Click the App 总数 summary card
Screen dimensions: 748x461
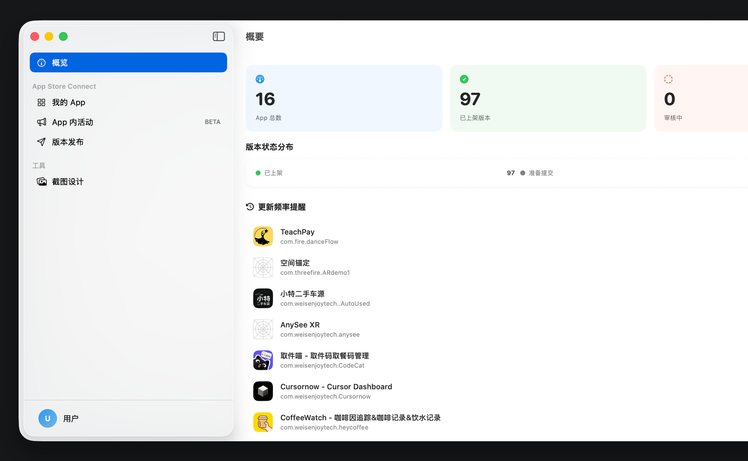344,98
